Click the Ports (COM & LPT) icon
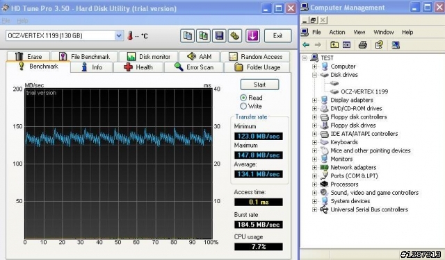This screenshot has width=445, height=260. pos(324,175)
